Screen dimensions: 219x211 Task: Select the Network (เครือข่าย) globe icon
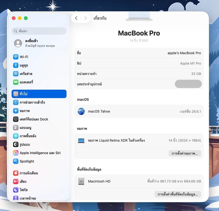point(16,74)
